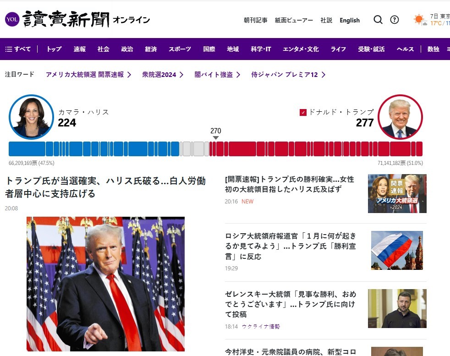Click the purple YOL logo icon
This screenshot has width=450, height=356.
12,19
